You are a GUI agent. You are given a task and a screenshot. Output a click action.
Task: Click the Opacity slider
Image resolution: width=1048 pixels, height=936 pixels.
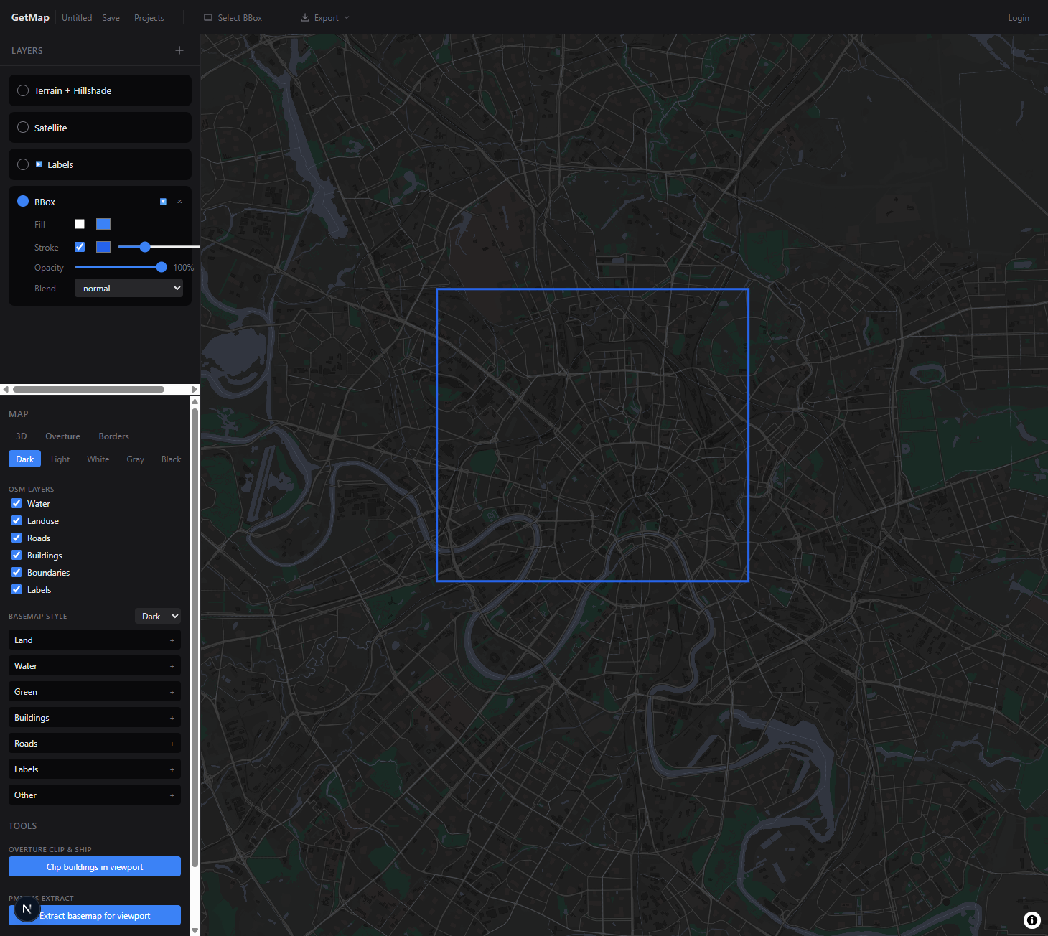[x=121, y=267]
